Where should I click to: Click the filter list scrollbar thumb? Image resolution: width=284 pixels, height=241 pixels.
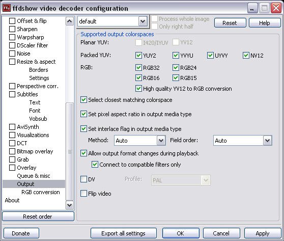point(70,152)
